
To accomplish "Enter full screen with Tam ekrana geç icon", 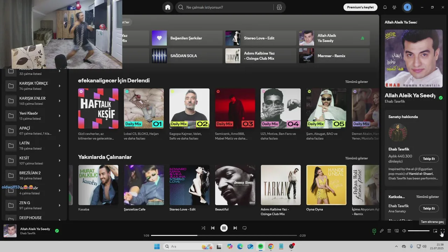I will click(442, 231).
